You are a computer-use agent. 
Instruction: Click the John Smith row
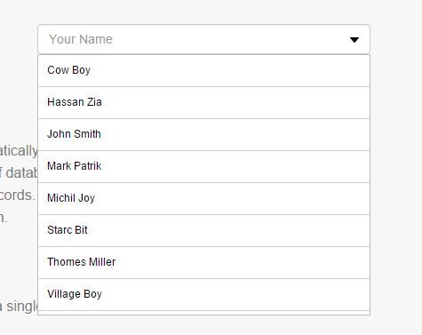point(203,135)
